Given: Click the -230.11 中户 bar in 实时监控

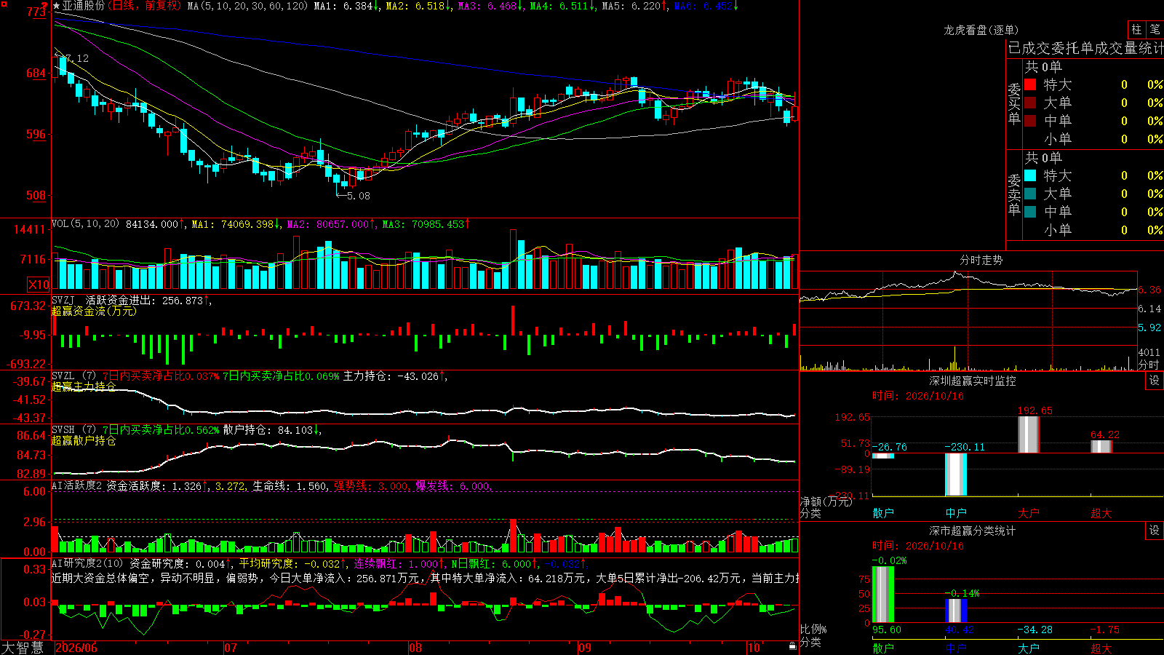Looking at the screenshot, I should (956, 475).
